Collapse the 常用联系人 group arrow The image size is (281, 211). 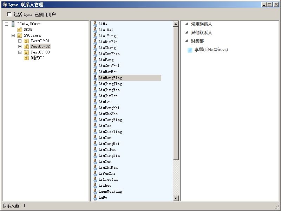[x=187, y=24]
